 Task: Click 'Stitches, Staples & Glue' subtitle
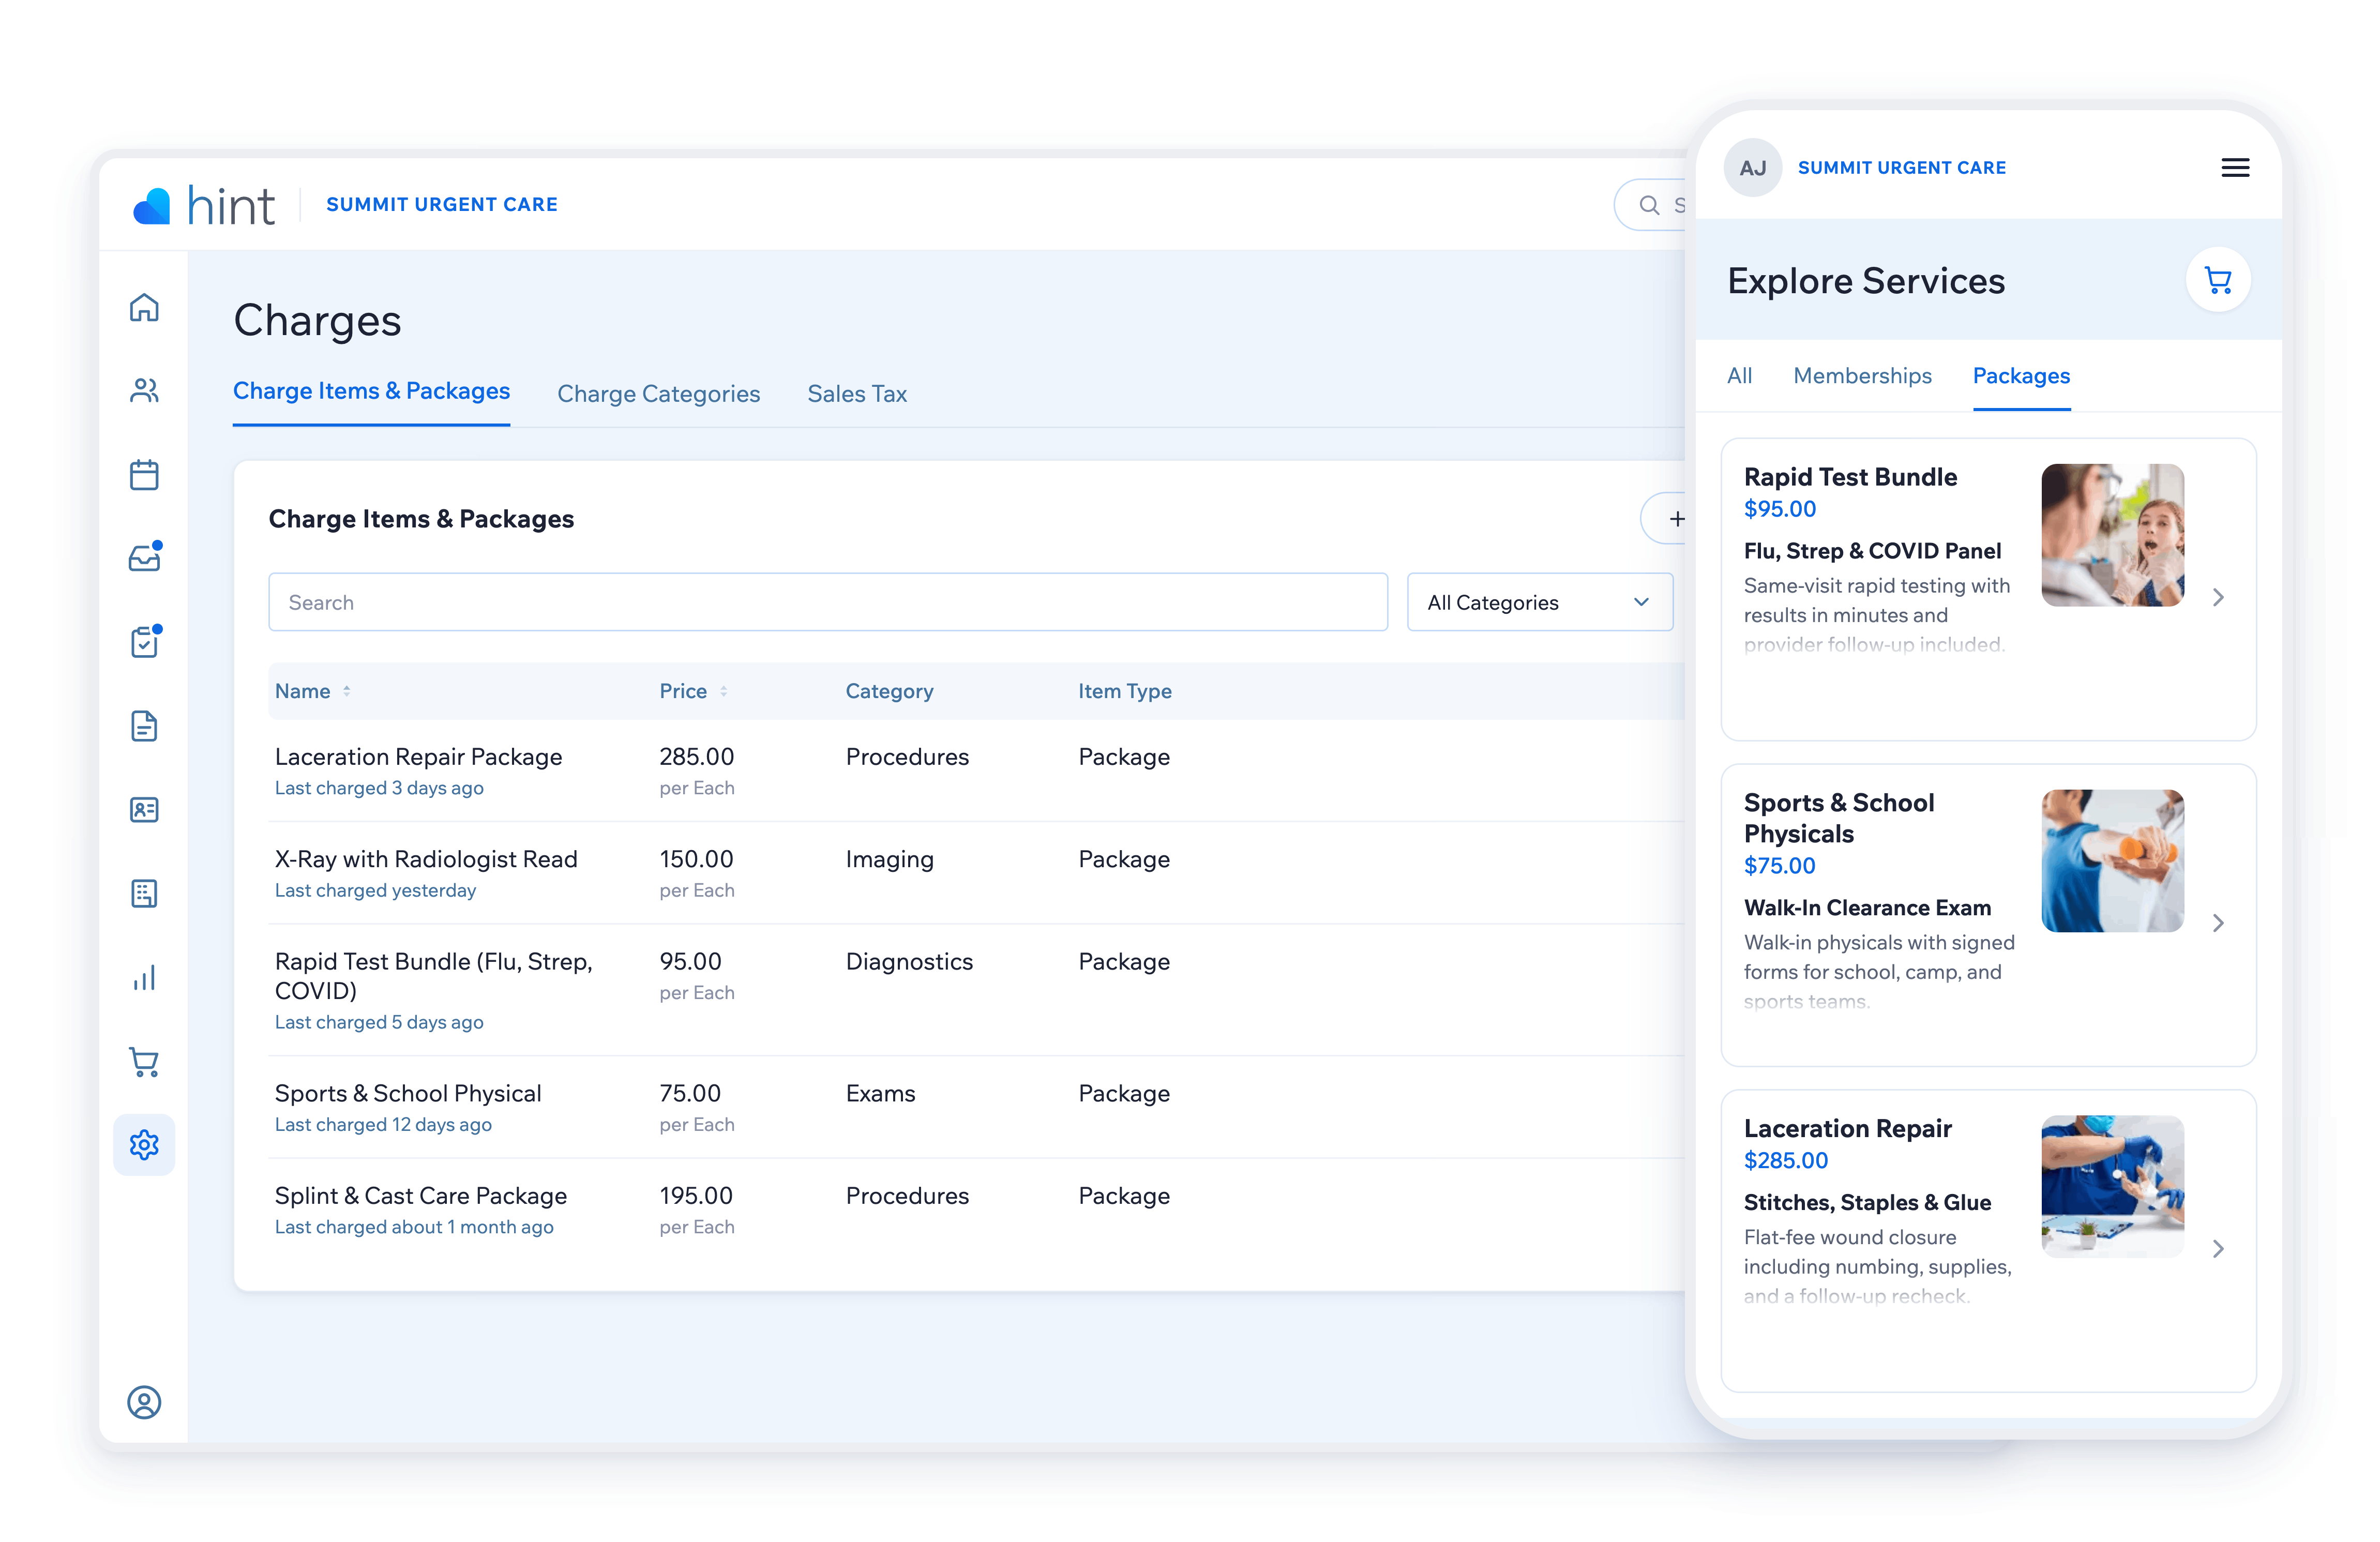(x=1867, y=1203)
